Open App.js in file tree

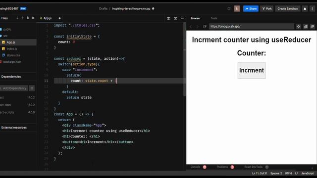pos(11,43)
